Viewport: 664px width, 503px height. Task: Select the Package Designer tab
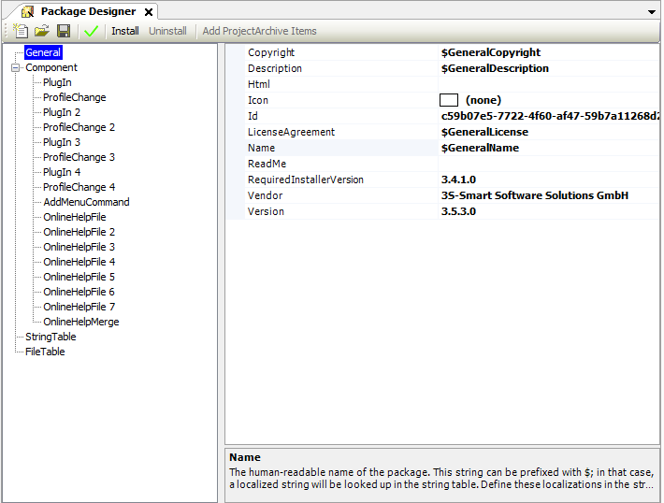coord(87,12)
